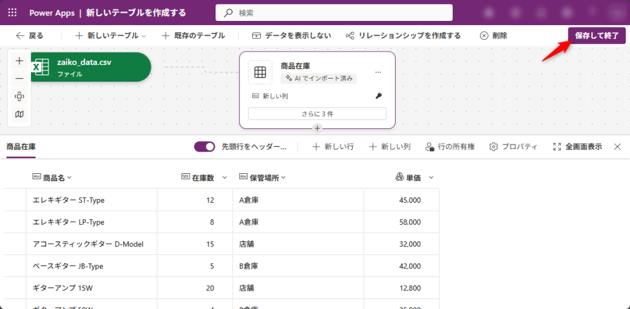The image size is (630, 309).
Task: Click the key icon on 新しい列 row
Action: (378, 96)
